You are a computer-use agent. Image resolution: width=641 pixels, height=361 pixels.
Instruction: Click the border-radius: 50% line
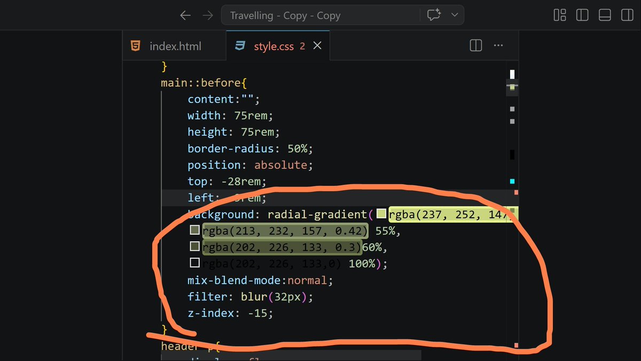[250, 148]
